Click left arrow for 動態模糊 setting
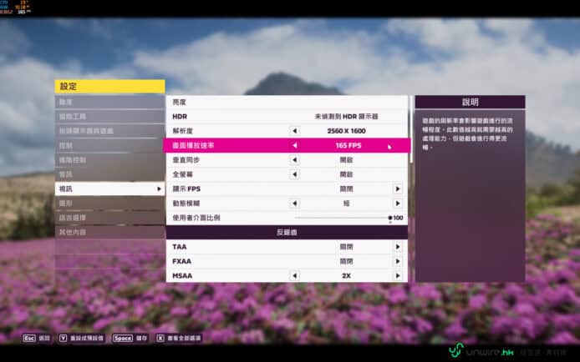580x362 pixels. pos(293,204)
